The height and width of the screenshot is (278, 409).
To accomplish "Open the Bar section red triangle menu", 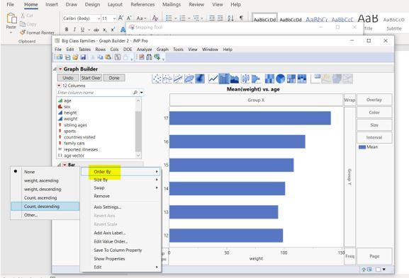I will [65, 165].
